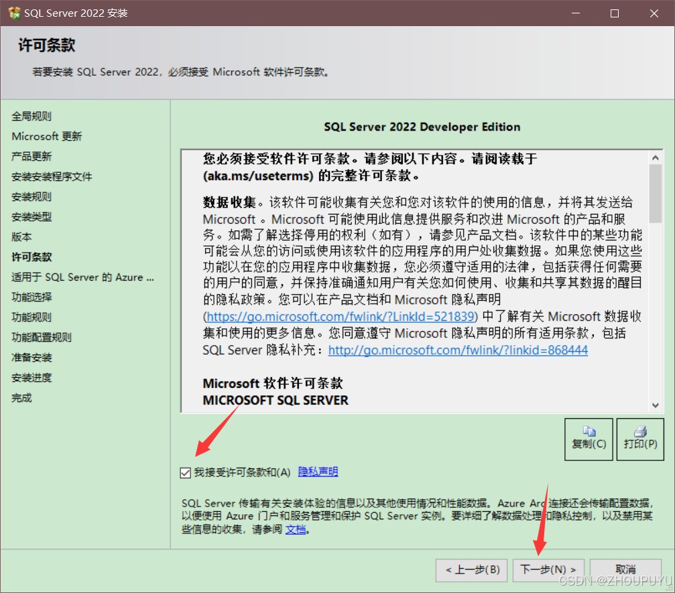Click the license text scrollbar up arrow
The image size is (675, 593).
click(x=656, y=157)
